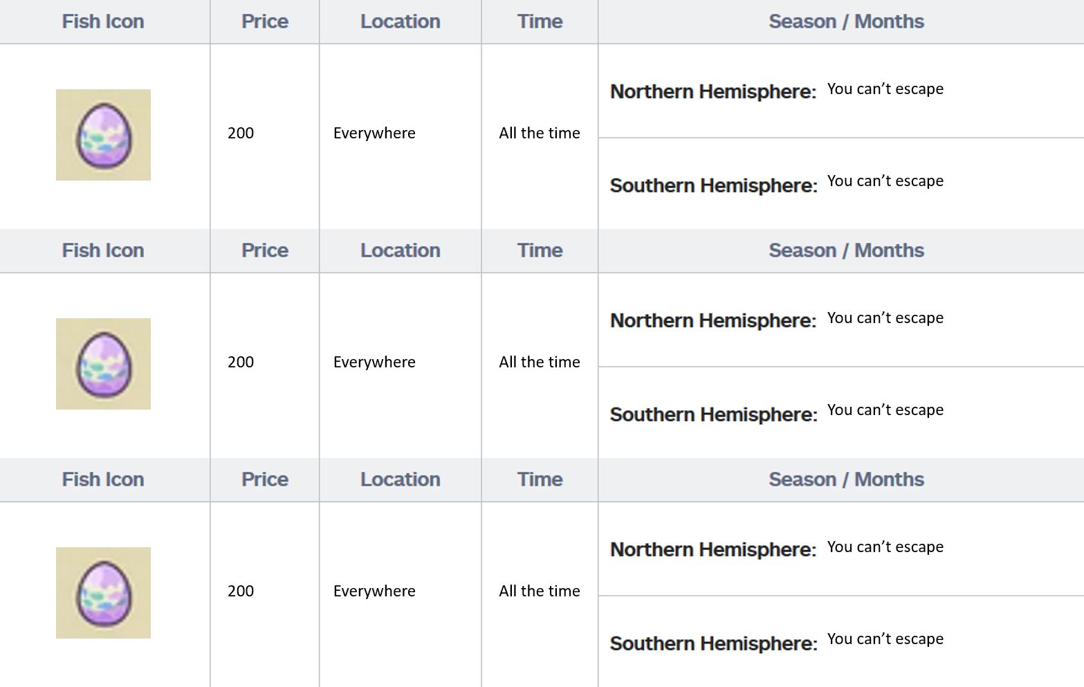Click the middle Season / Months header
The height and width of the screenshot is (687, 1084).
click(846, 250)
